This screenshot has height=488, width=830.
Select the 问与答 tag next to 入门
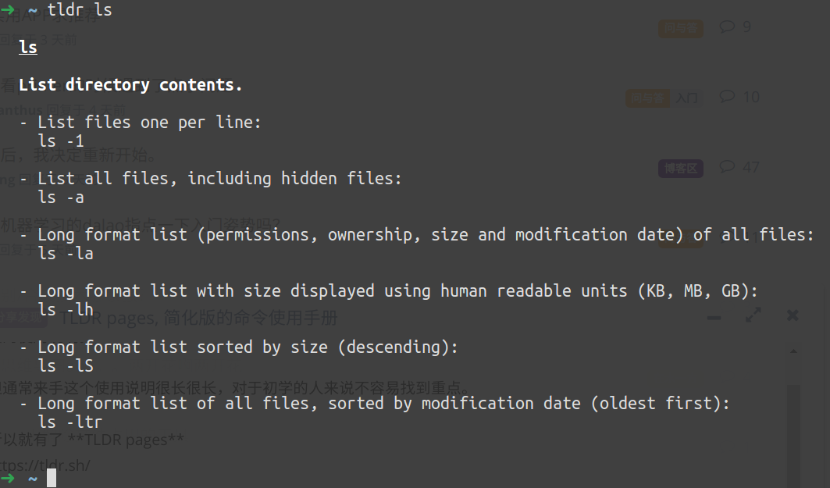647,98
